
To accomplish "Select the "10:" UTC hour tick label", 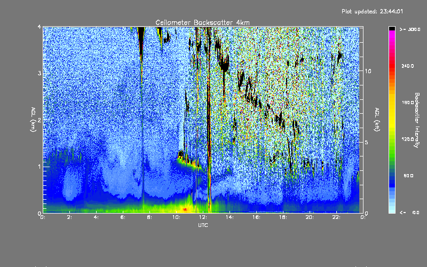I will point(177,217).
